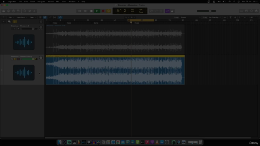Open Trash in the Dock

point(200,142)
